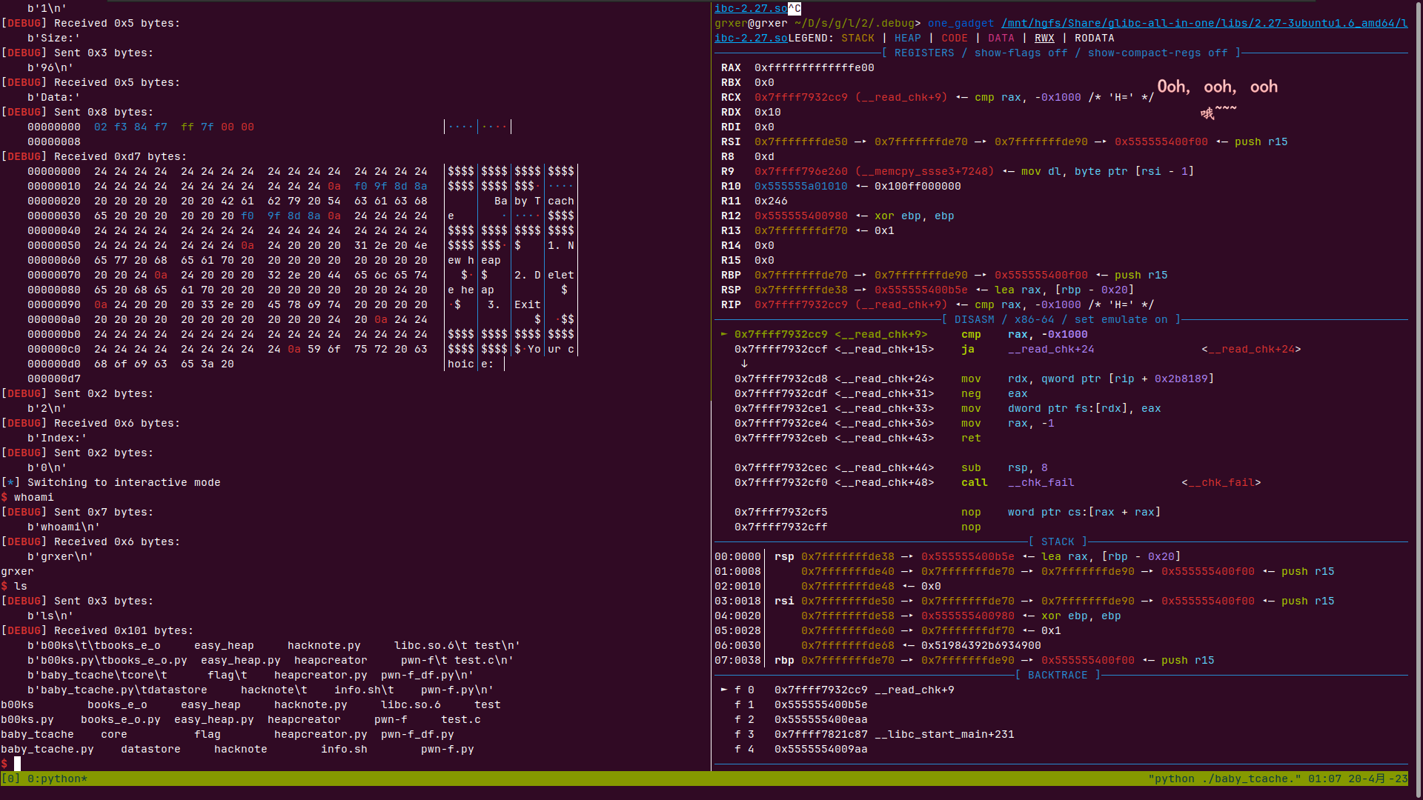Click the R13 register label

[x=731, y=230]
